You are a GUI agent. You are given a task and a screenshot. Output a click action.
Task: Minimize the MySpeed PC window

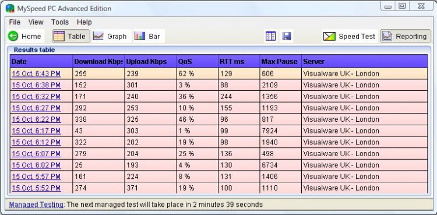pyautogui.click(x=387, y=6)
